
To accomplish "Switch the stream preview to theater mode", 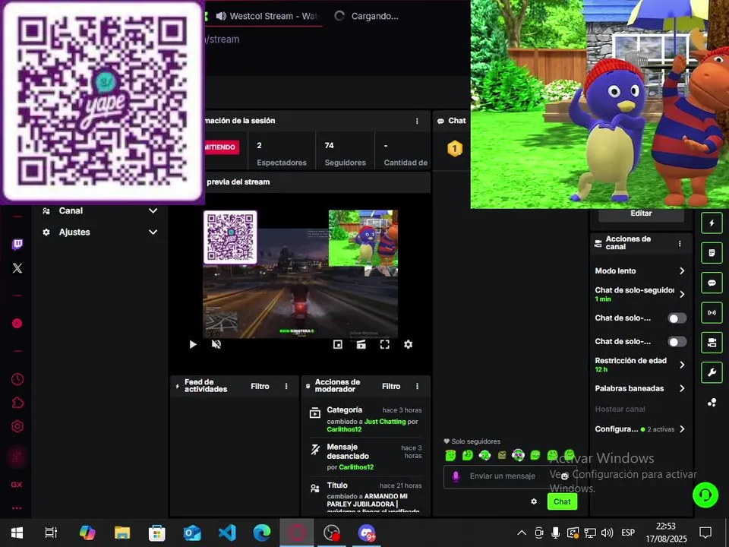I will [x=361, y=344].
